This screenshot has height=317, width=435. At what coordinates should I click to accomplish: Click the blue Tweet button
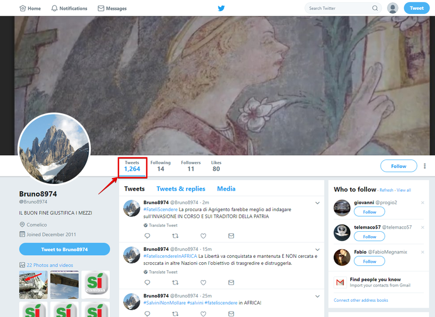pyautogui.click(x=417, y=8)
